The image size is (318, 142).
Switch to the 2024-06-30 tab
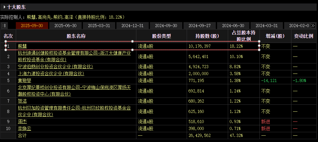tap(233, 26)
